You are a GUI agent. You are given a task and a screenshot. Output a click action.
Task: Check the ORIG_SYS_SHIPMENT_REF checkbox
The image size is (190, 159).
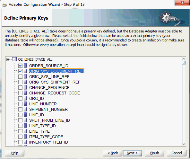20,82
